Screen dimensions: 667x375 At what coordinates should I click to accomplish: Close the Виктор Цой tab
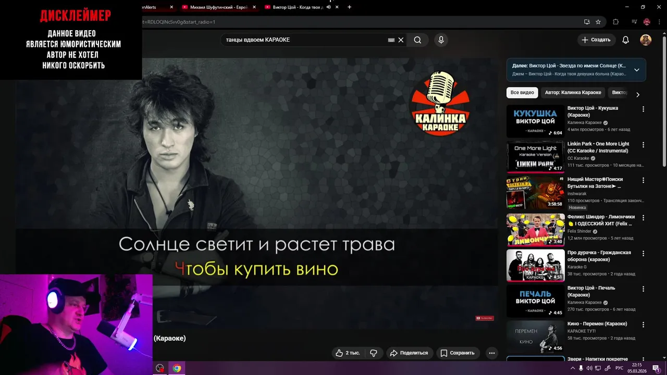tap(337, 7)
